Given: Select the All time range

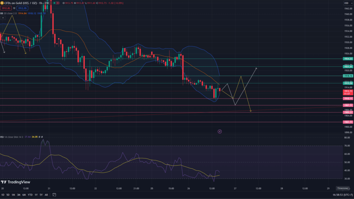Looking at the screenshot, I should coord(46,195).
